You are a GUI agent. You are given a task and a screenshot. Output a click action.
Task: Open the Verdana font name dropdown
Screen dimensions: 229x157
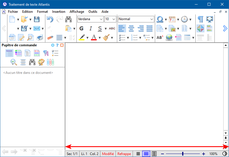pyautogui.click(x=90, y=19)
